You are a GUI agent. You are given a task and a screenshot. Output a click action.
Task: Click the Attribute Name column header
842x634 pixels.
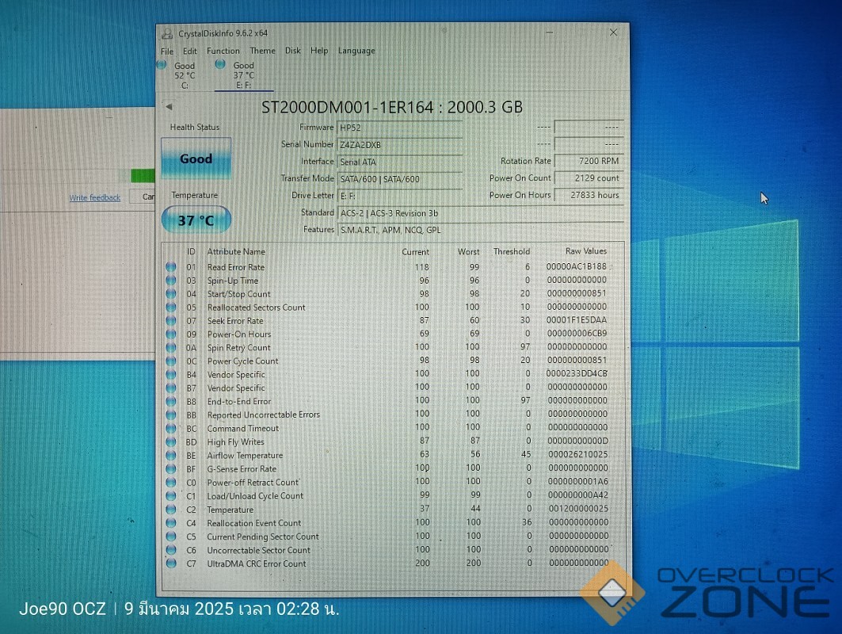pyautogui.click(x=236, y=251)
